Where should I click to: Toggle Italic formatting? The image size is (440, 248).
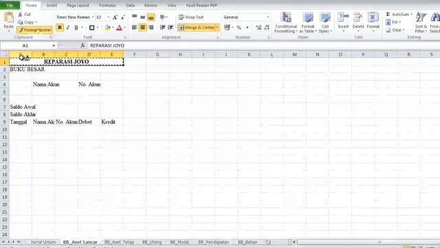pyautogui.click(x=68, y=28)
